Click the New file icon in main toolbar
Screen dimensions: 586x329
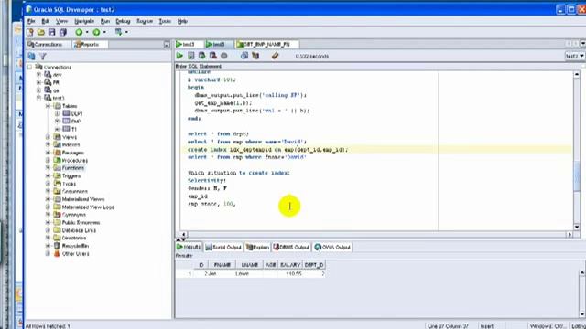click(30, 32)
